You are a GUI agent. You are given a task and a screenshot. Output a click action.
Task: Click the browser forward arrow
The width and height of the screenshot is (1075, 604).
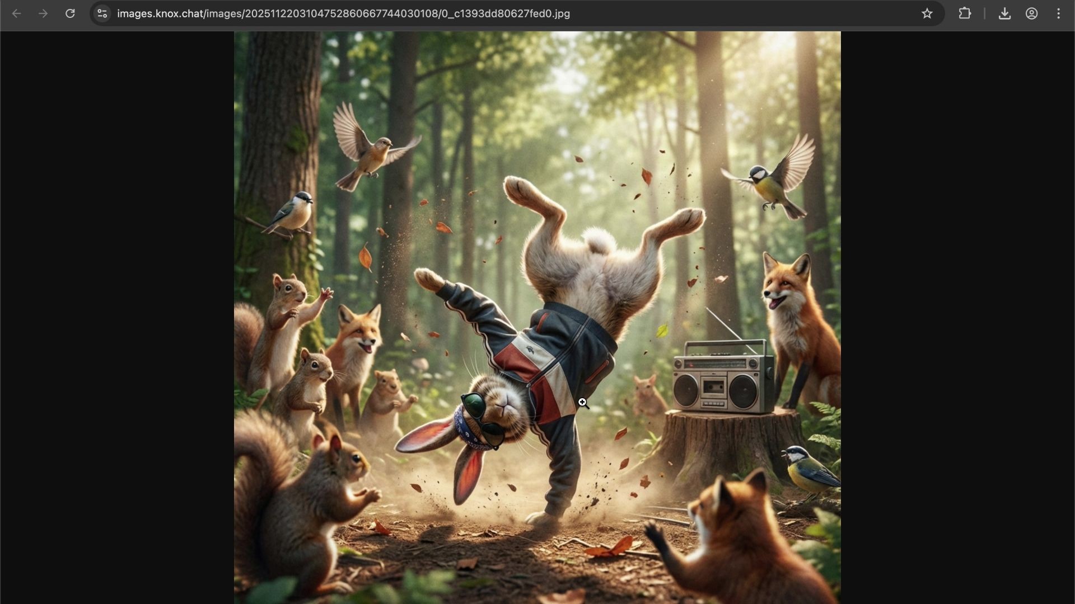(x=43, y=13)
